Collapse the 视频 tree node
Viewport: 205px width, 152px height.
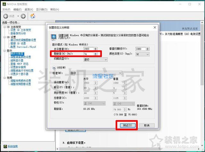4,78
